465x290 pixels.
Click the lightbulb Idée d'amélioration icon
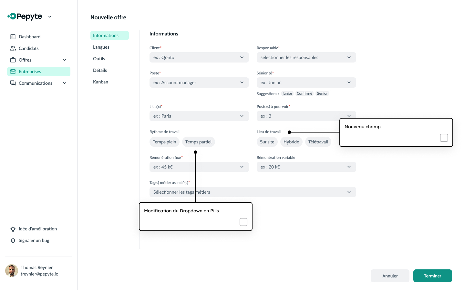pos(13,229)
